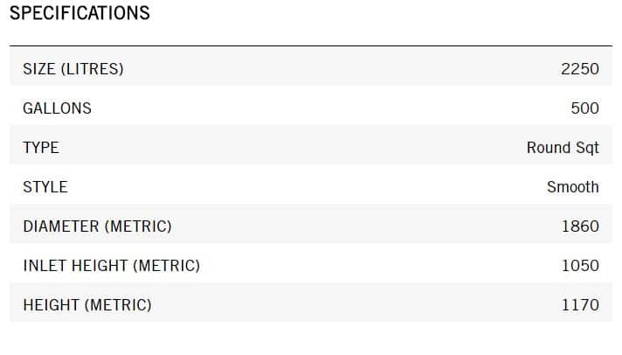Select the Round Sqt value

[563, 148]
